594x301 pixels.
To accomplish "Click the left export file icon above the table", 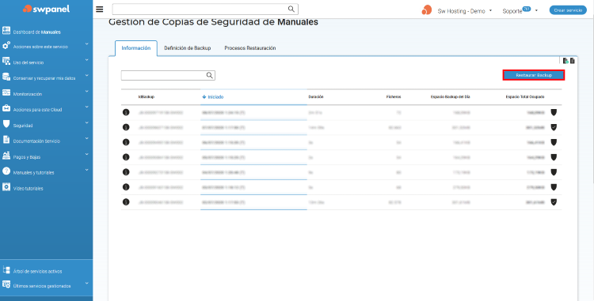I will pos(565,61).
